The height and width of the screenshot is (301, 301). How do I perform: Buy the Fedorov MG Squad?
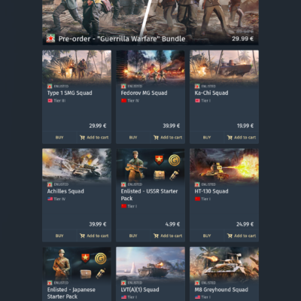click(x=133, y=138)
